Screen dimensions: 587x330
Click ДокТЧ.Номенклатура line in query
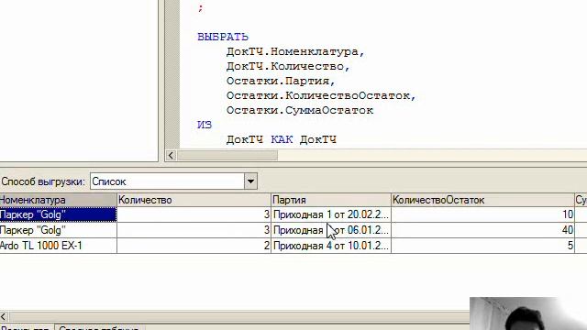[x=295, y=51]
